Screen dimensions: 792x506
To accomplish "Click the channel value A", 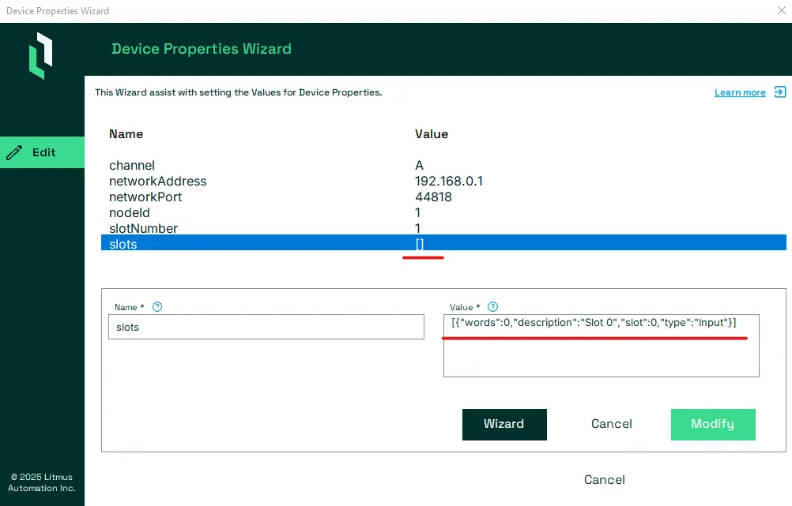I will tap(419, 166).
